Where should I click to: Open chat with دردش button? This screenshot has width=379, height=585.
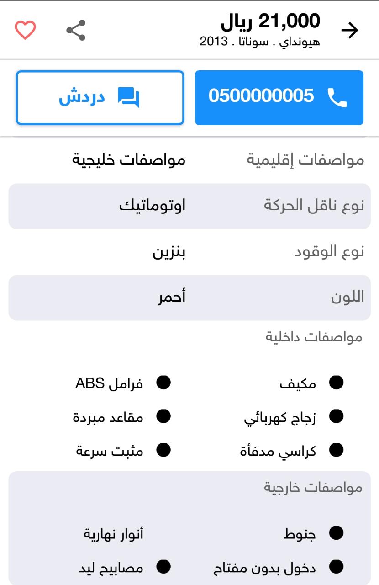tap(100, 97)
